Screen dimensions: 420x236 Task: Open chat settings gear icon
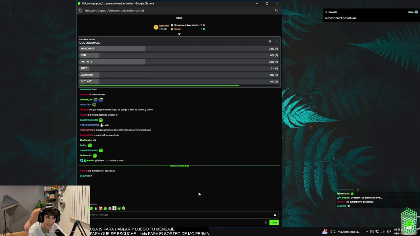tap(265, 223)
